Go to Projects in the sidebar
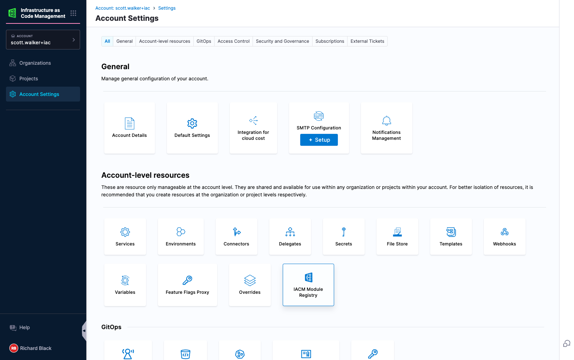 (x=43, y=78)
